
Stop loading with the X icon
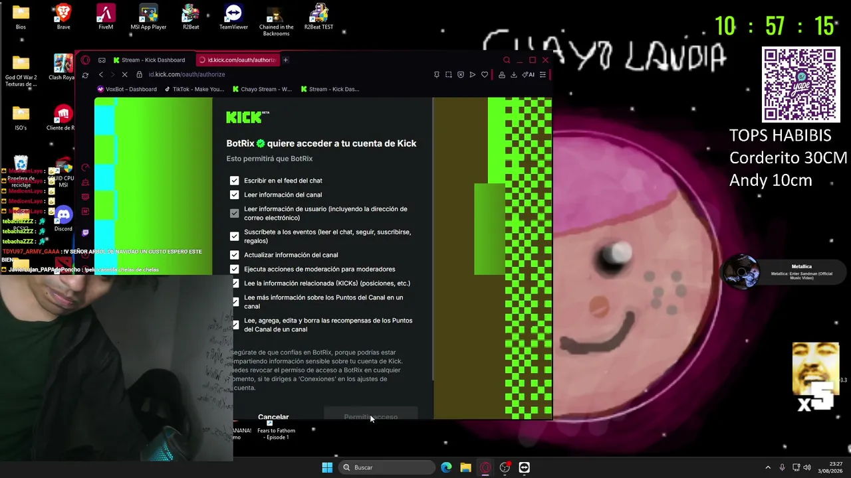124,75
